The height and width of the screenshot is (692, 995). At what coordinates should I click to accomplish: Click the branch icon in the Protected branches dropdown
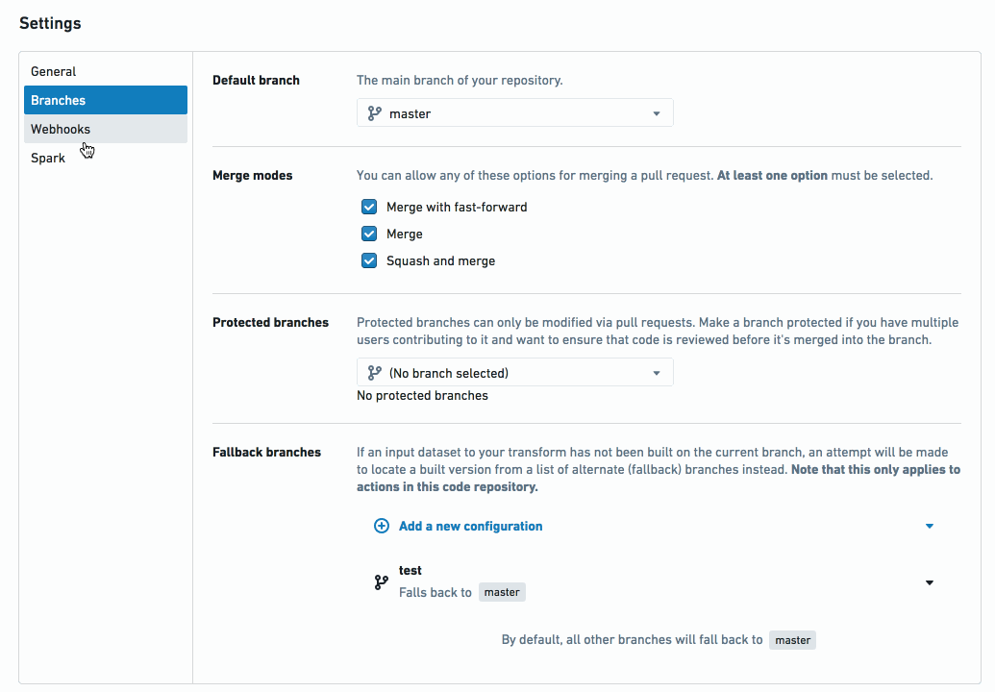click(x=374, y=373)
